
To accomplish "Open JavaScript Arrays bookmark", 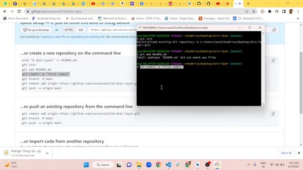I will pyautogui.click(x=47, y=18).
